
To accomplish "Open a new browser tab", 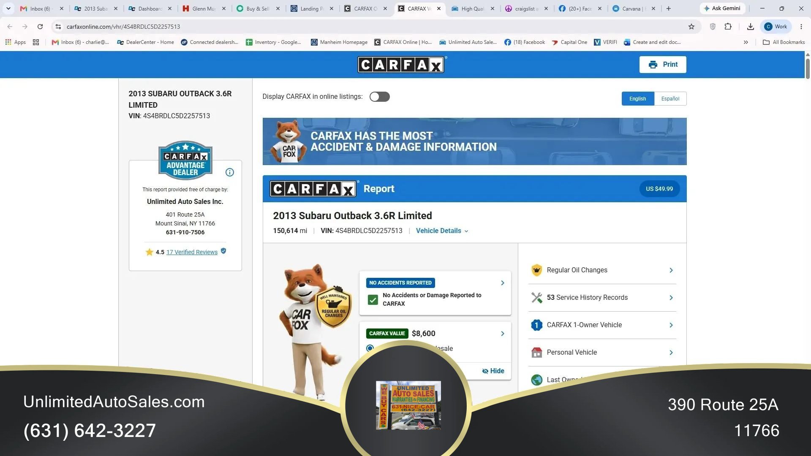I will (x=668, y=8).
